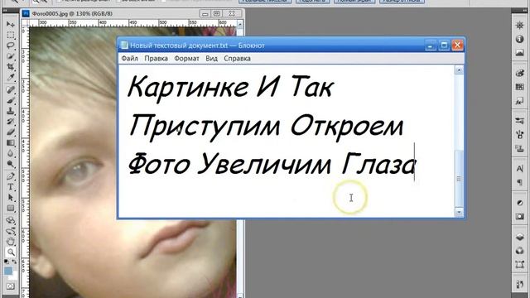Click the Notepad vertical scrollbar thumb

pyautogui.click(x=459, y=179)
